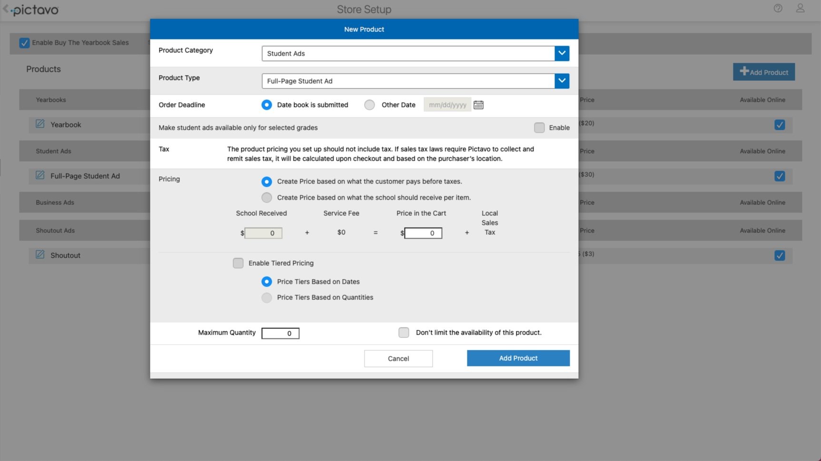Click Full-Page Student Ad row name
The height and width of the screenshot is (461, 821).
(85, 176)
